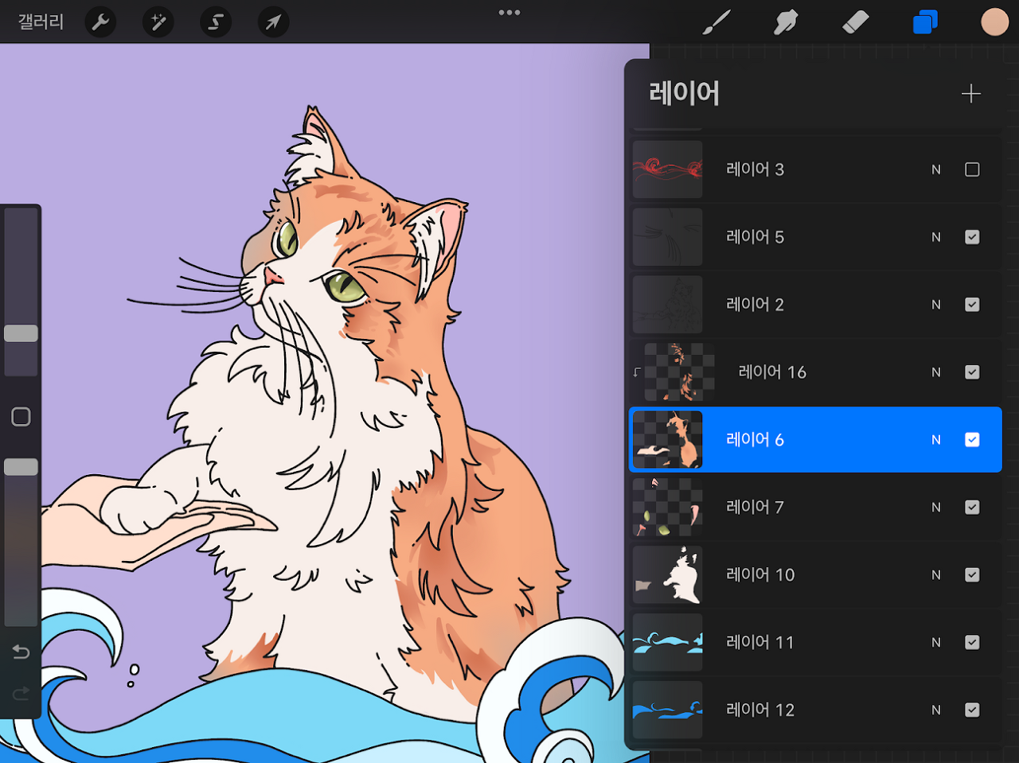Adjust the brush size slider handle
Image resolution: width=1019 pixels, height=763 pixels.
21,333
